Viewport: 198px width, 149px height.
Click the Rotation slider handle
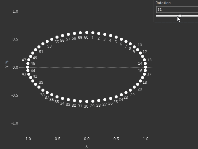coord(180,16)
